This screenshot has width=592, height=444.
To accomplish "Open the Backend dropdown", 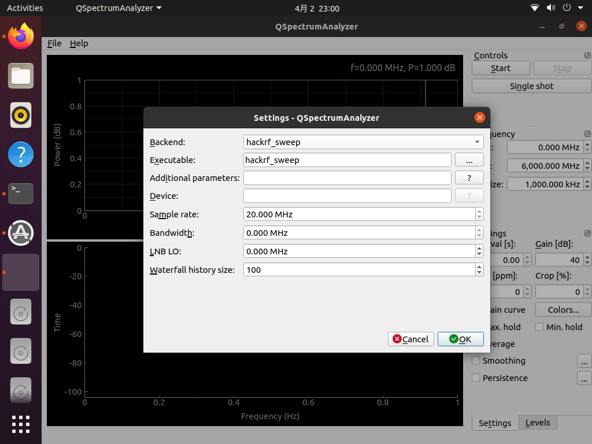I will 478,142.
